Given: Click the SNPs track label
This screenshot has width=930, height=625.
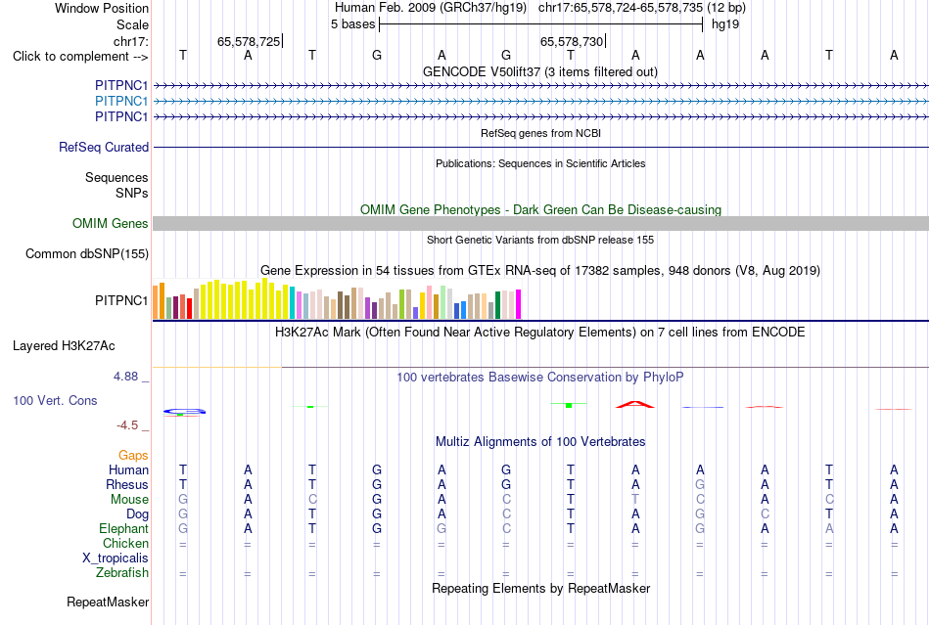Looking at the screenshot, I should point(132,193).
